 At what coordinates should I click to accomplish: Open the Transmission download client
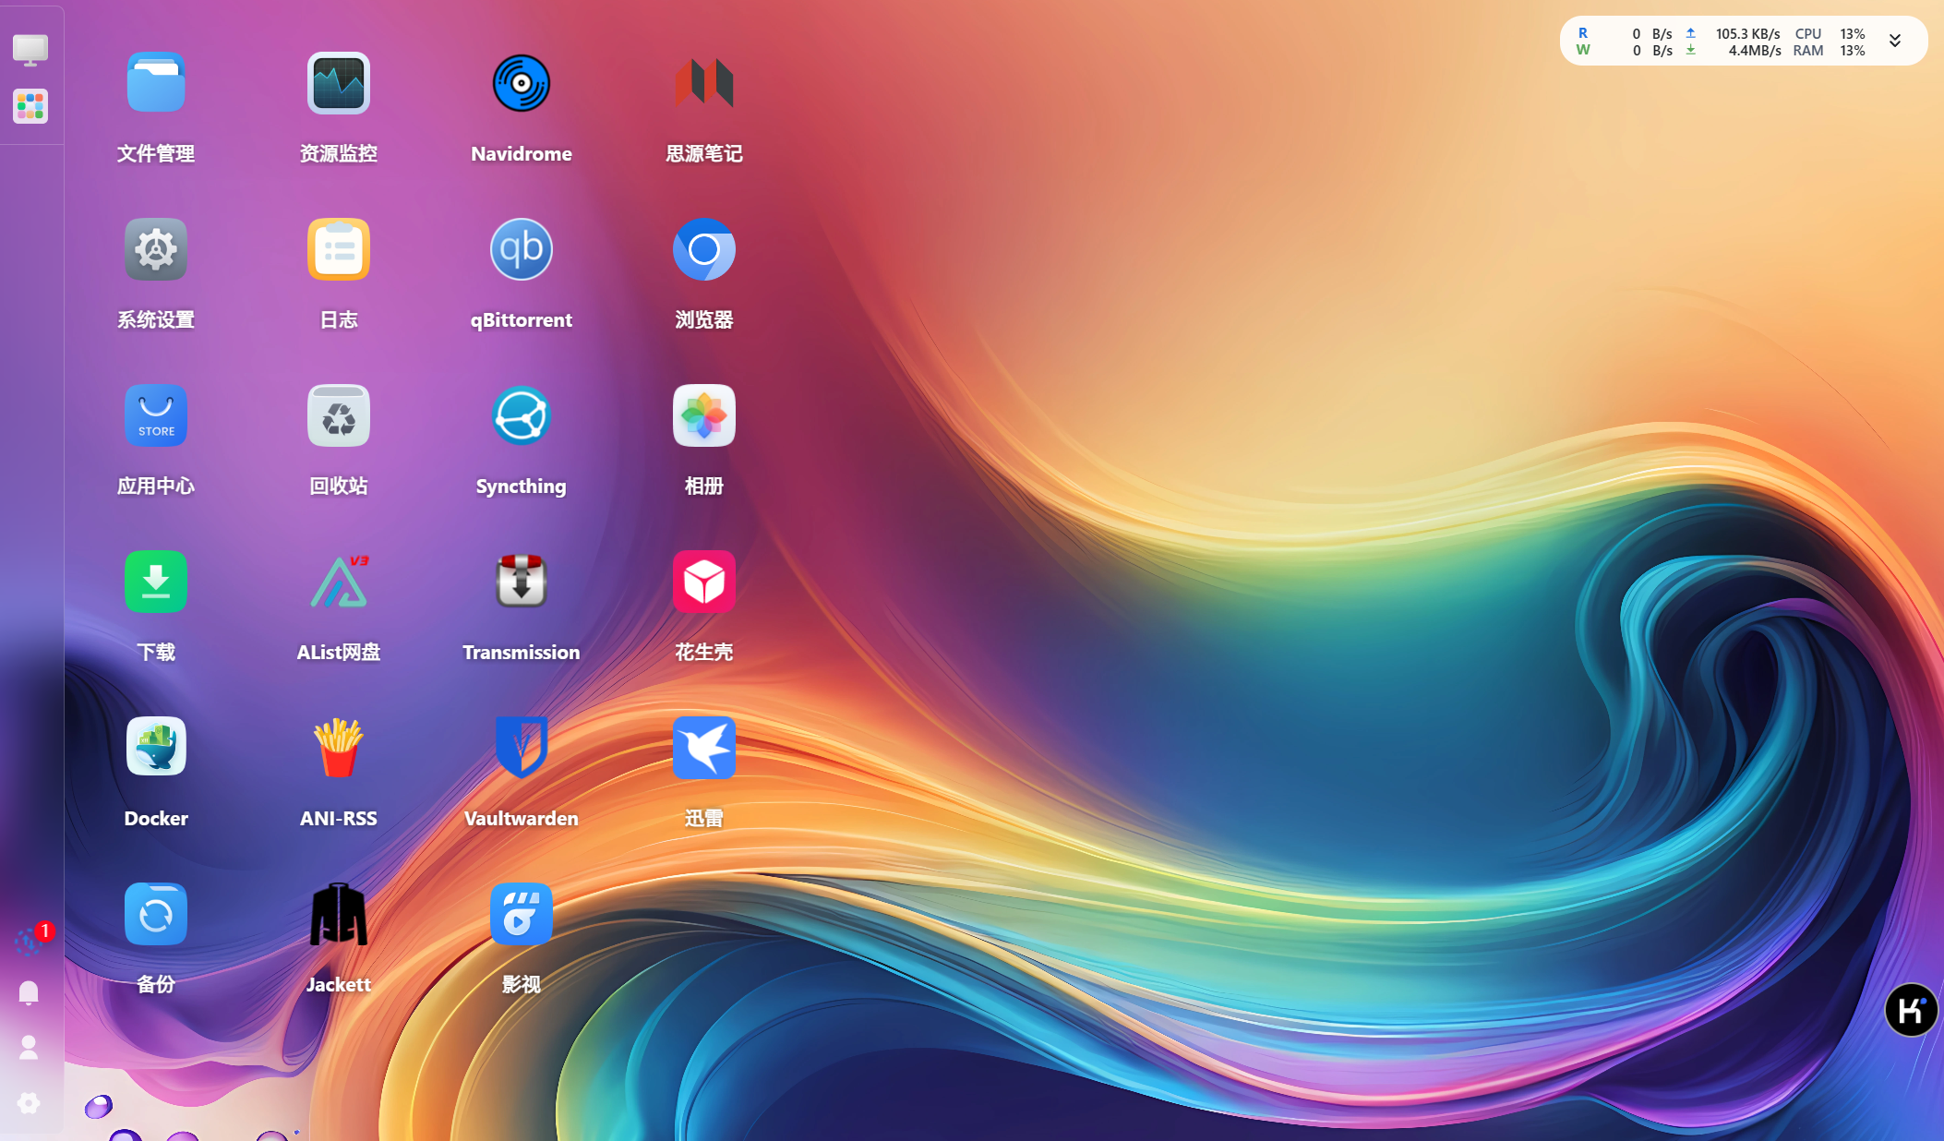coord(521,583)
